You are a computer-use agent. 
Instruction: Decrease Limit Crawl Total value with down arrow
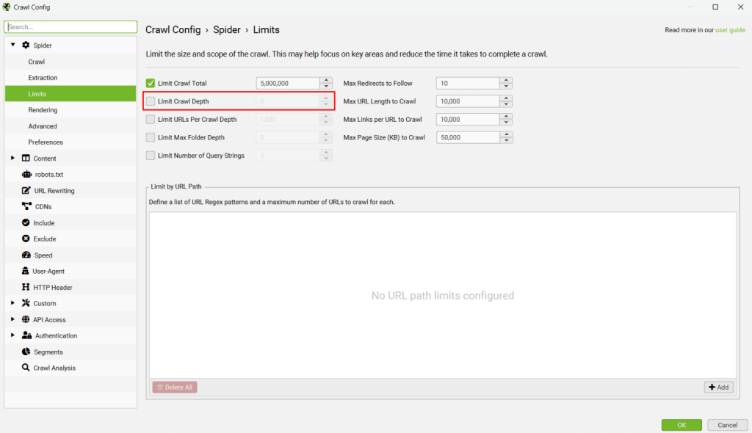coord(326,87)
